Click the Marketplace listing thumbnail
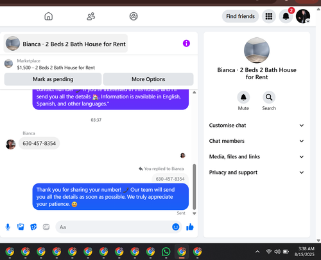 (8, 64)
